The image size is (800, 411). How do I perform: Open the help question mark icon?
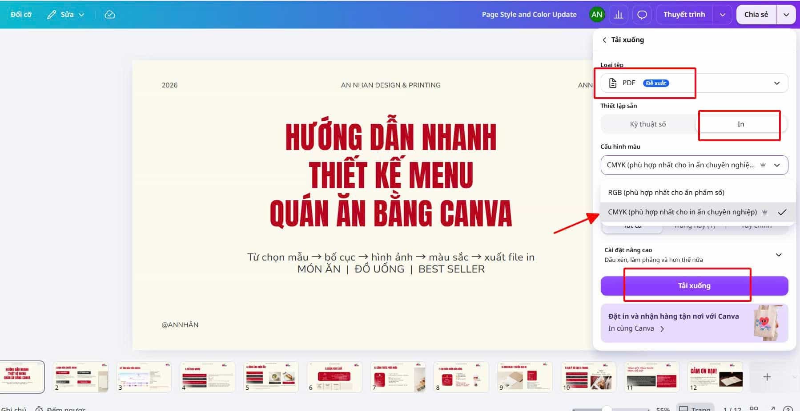pyautogui.click(x=788, y=409)
